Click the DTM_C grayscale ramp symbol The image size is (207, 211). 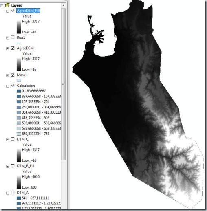[19, 155]
